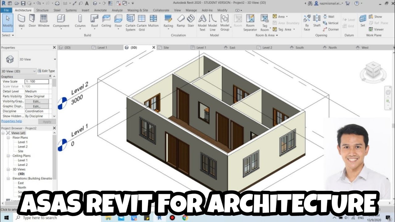The width and height of the screenshot is (395, 222).
Task: Switch to the Structure ribbon tab
Action: tap(42, 10)
